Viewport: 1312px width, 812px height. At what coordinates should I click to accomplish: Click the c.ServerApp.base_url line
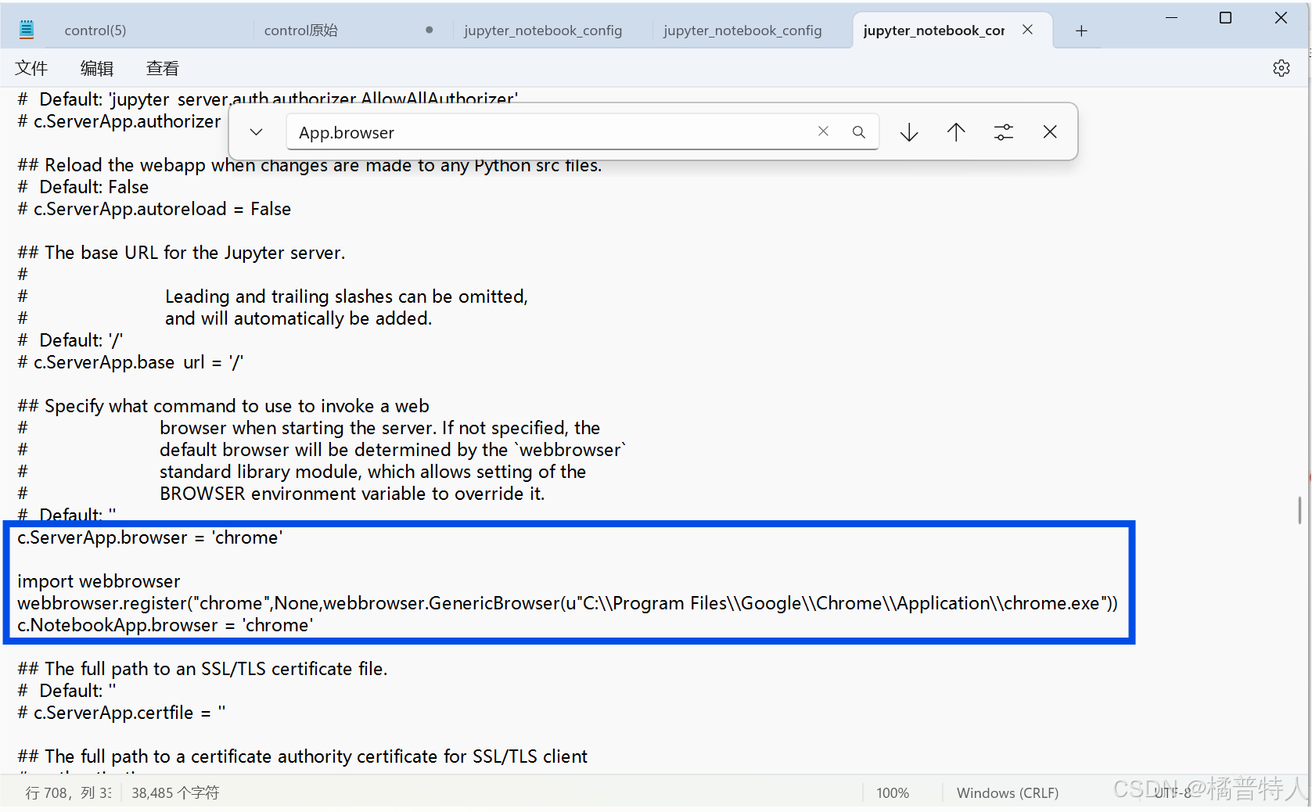(x=130, y=362)
